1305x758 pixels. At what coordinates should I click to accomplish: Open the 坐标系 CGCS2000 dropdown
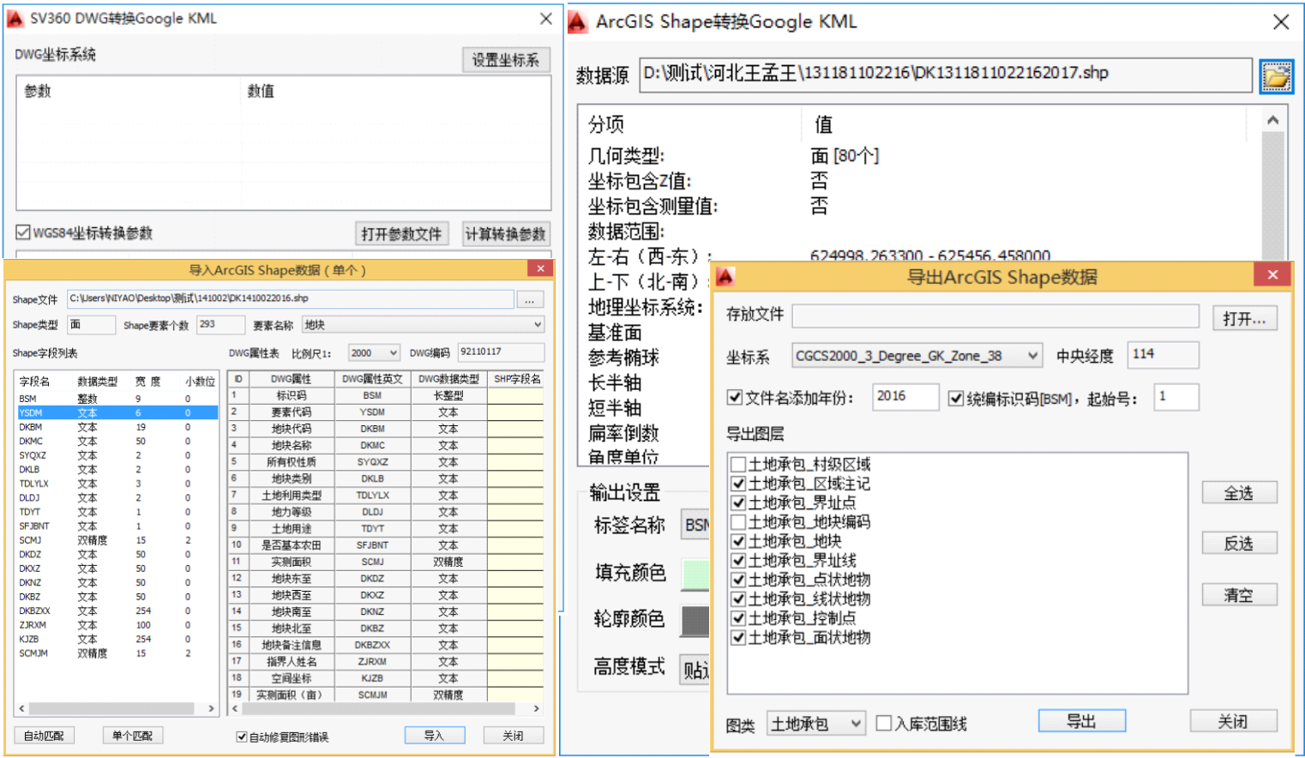coord(1032,356)
